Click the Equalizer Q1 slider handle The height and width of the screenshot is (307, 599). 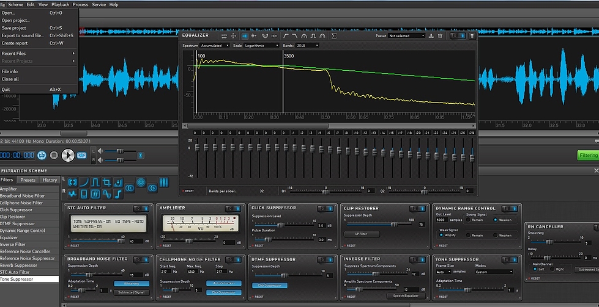[326, 192]
